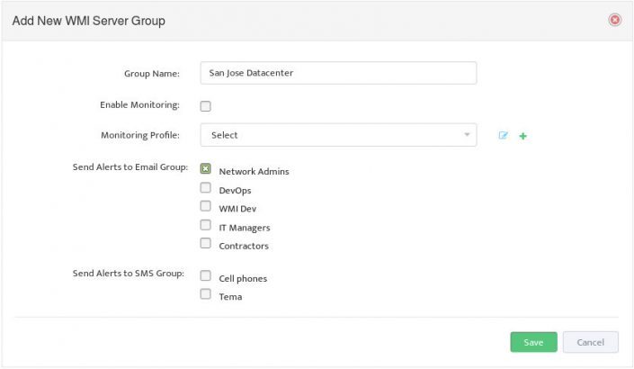Screen dimensions: 634x369
Task: Check the Tema SMS group checkbox
Action: (206, 294)
